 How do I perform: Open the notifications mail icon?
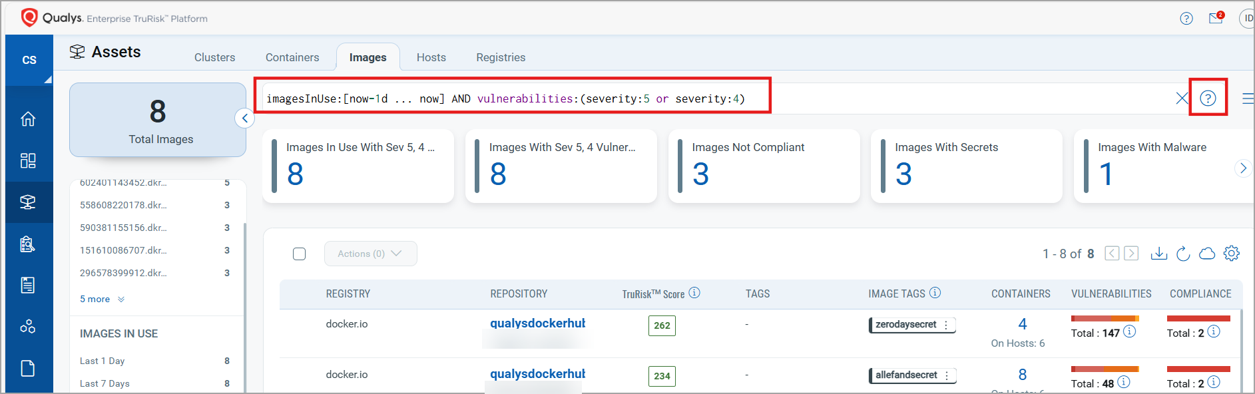click(1216, 18)
